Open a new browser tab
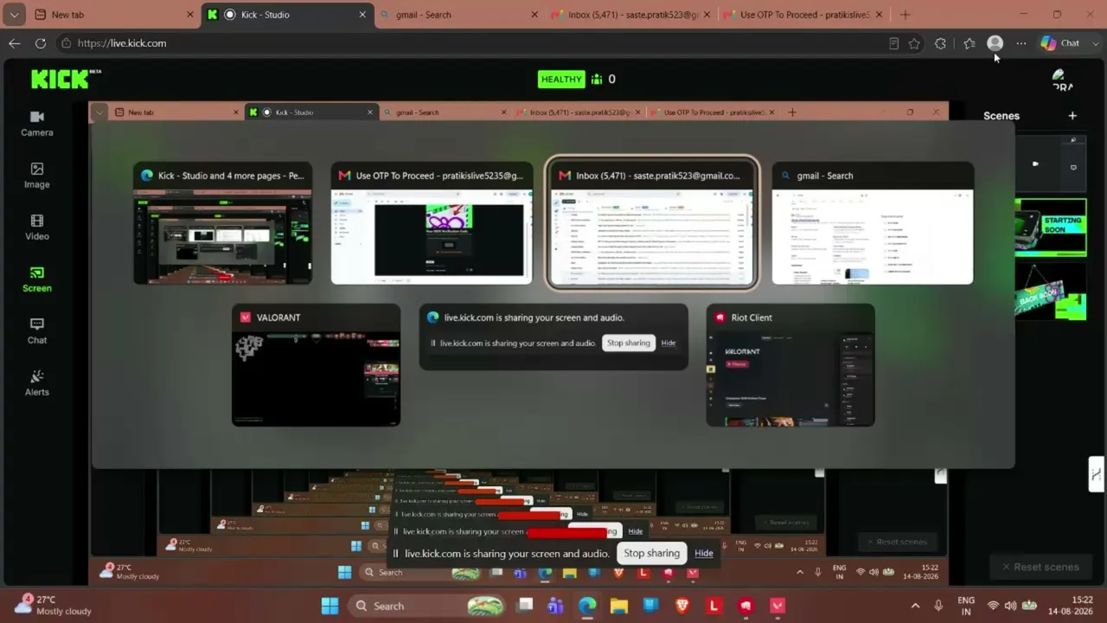 pyautogui.click(x=905, y=15)
